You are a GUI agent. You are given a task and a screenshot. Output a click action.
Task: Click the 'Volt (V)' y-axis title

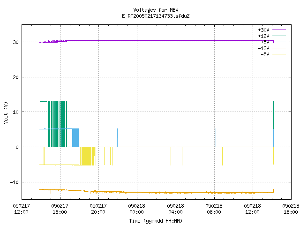(6, 112)
